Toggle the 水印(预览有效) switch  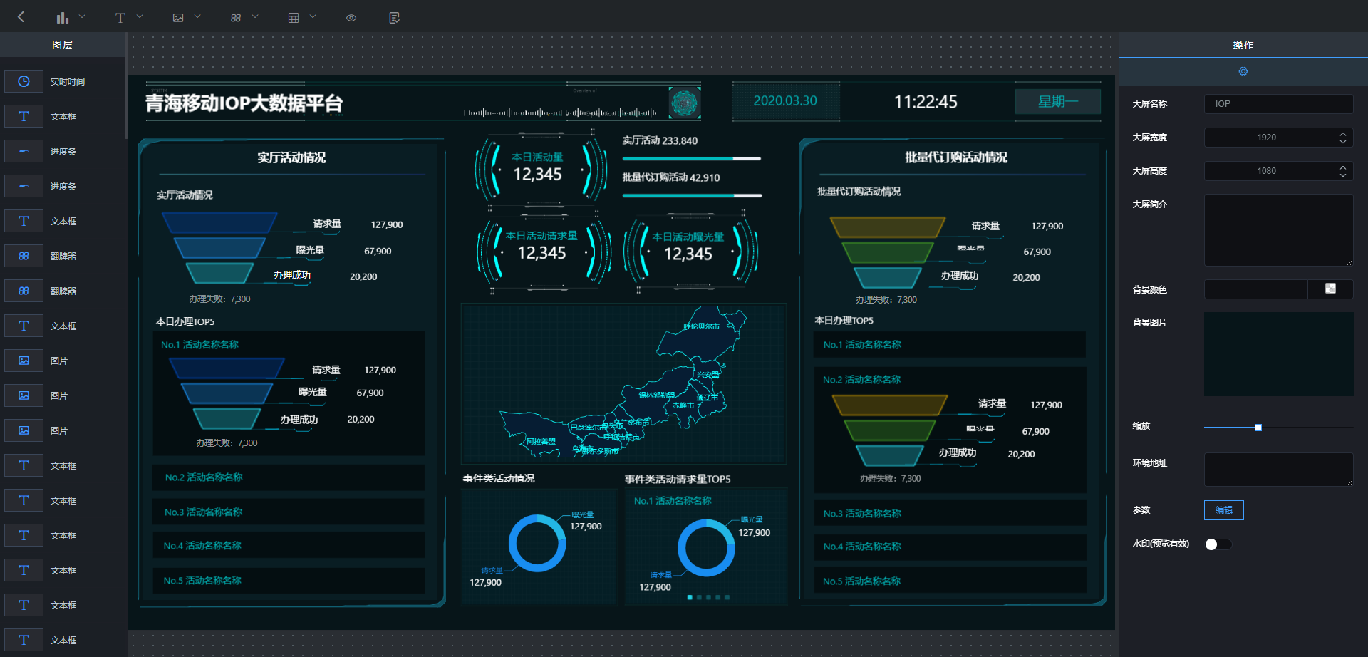[x=1218, y=544]
